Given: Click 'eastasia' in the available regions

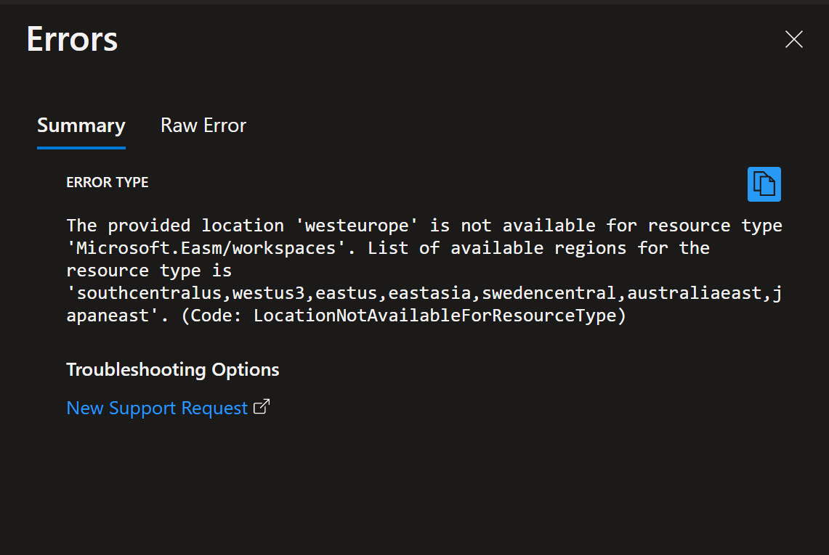Looking at the screenshot, I should click(429, 292).
